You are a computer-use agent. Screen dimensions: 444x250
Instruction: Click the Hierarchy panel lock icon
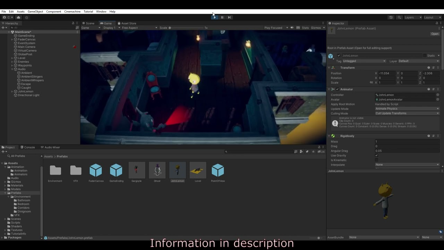[73, 23]
